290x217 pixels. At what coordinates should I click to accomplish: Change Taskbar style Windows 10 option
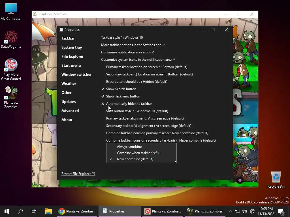click(x=122, y=38)
